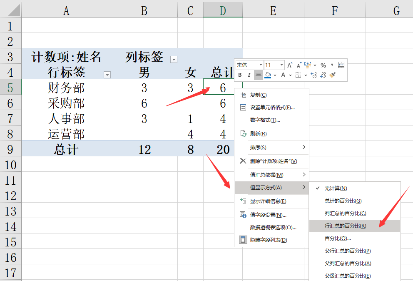Open 列标签 filter dropdown
Viewport: 413px width, 281px height.
pyautogui.click(x=174, y=59)
